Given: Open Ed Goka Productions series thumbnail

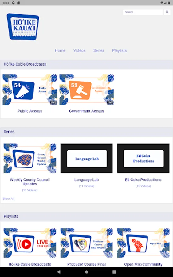Looking at the screenshot, I should click(x=144, y=158).
